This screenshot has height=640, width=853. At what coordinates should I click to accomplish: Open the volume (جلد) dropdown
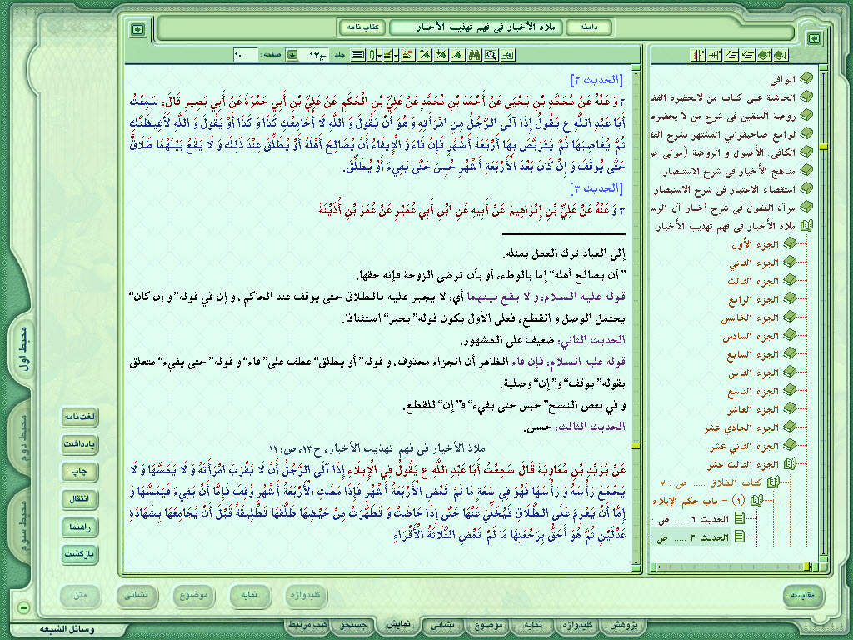tap(292, 55)
